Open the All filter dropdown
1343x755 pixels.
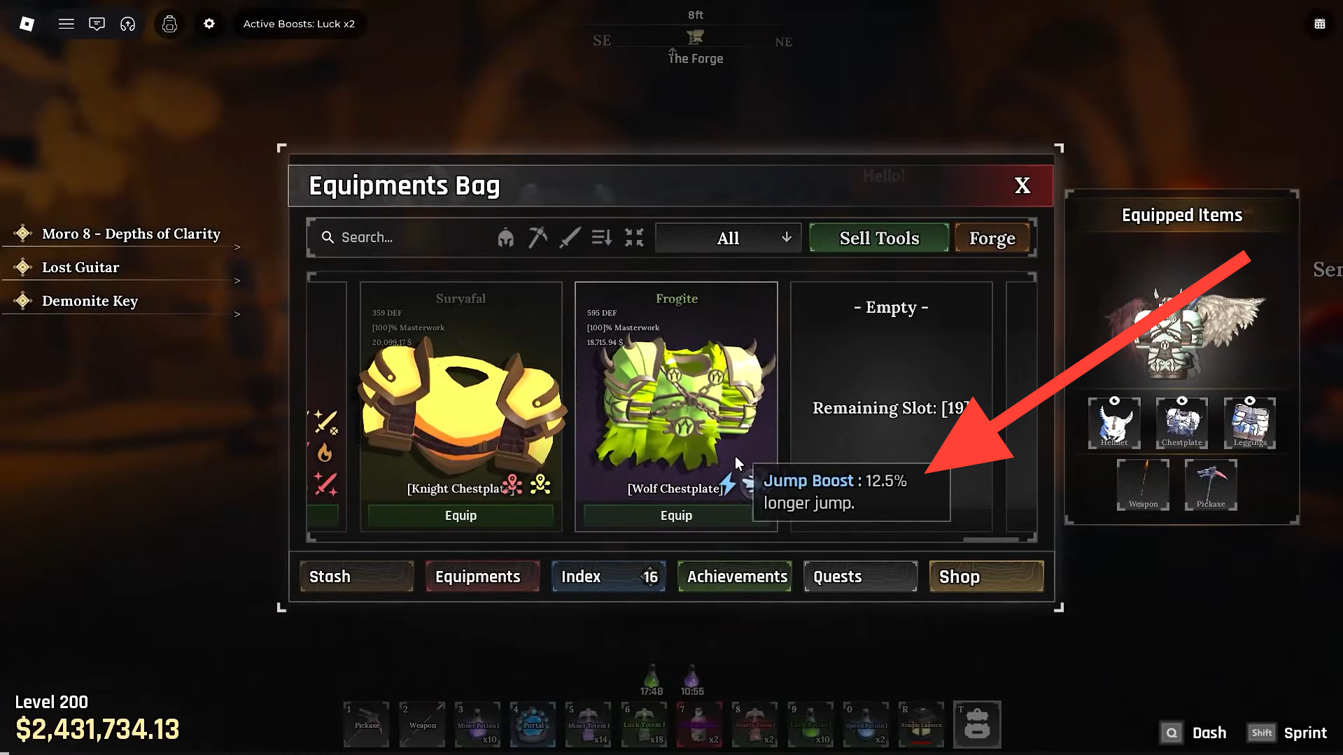729,238
